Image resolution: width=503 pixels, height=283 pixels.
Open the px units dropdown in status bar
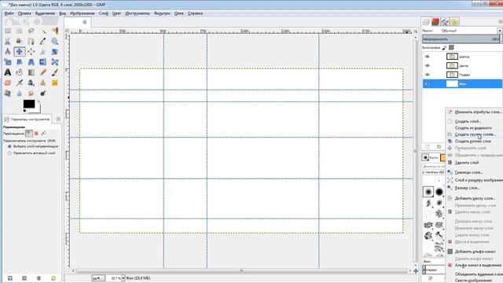[98, 277]
